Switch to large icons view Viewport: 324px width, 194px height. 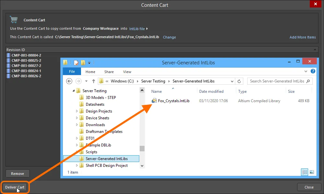[312, 172]
